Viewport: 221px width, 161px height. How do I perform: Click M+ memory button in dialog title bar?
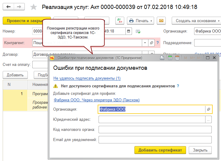tap(192, 58)
